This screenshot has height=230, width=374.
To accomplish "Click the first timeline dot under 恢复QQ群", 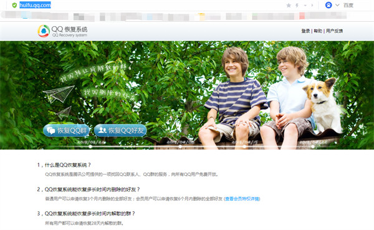I will click(90, 146).
